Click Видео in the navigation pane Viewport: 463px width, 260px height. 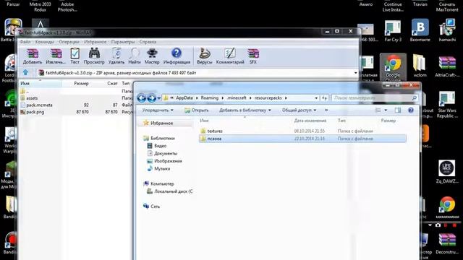(x=160, y=146)
